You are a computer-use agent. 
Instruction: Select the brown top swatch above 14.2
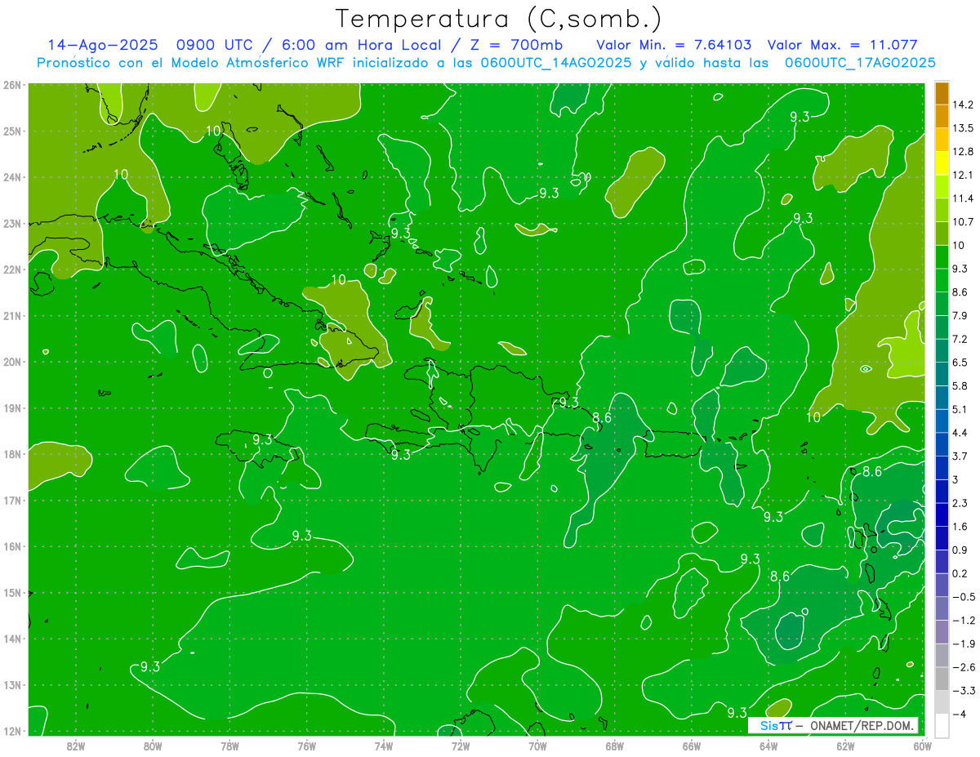[942, 93]
